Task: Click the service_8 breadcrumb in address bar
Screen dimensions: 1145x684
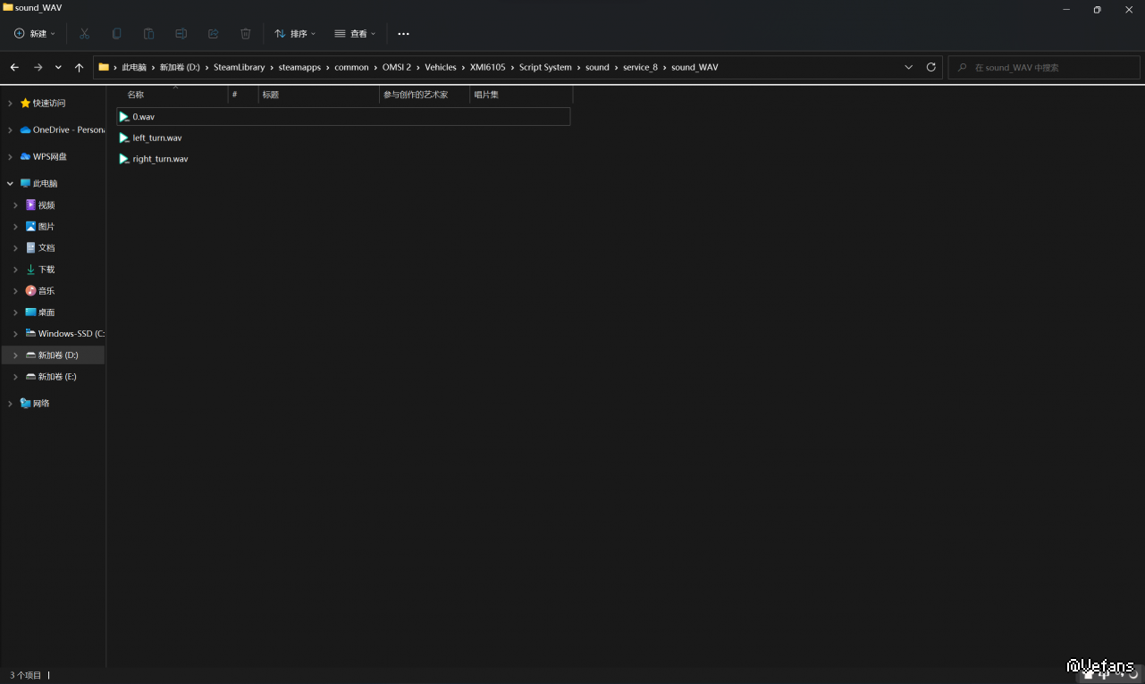Action: click(640, 68)
